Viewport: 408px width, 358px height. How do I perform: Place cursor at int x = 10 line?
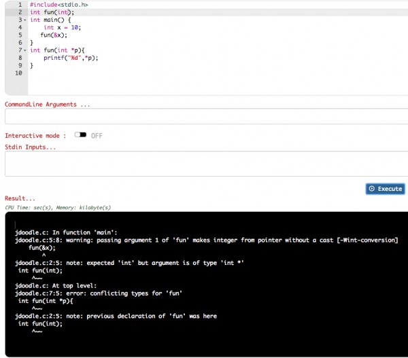(x=63, y=28)
